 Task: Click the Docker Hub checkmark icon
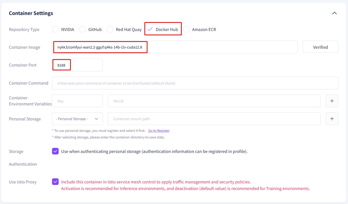click(x=150, y=29)
